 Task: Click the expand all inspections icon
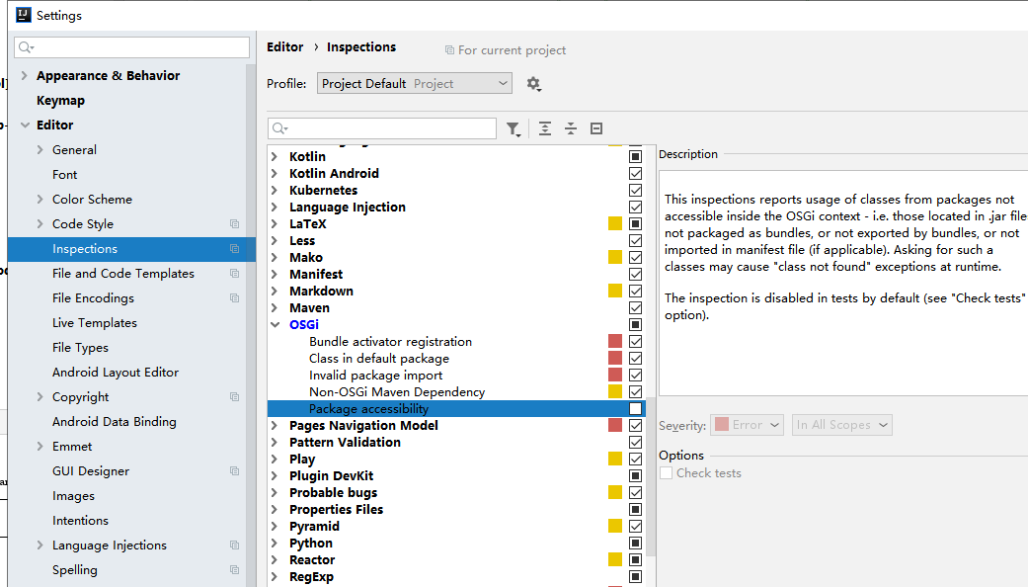pyautogui.click(x=545, y=128)
